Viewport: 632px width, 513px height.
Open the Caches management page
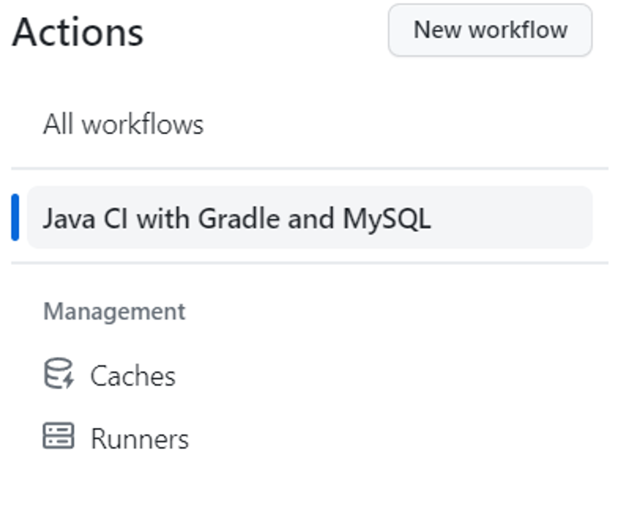133,375
